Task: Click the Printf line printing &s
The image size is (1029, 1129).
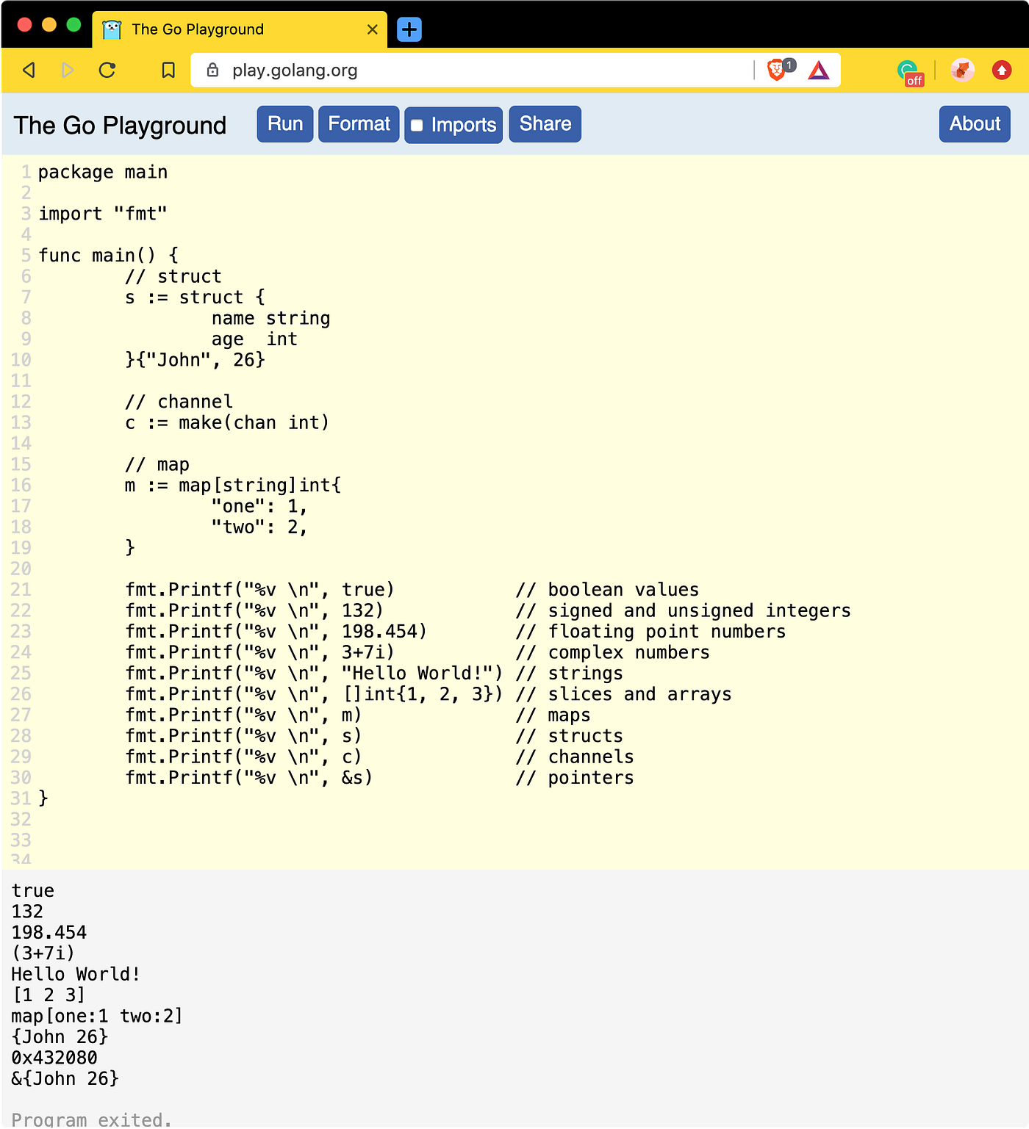Action: 249,778
